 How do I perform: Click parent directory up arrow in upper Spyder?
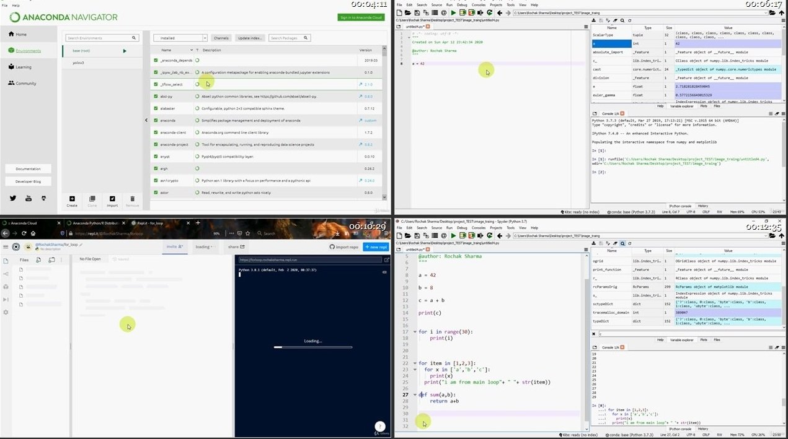point(782,12)
